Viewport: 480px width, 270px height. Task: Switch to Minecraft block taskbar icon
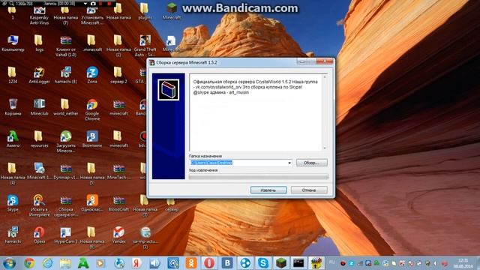(280, 263)
